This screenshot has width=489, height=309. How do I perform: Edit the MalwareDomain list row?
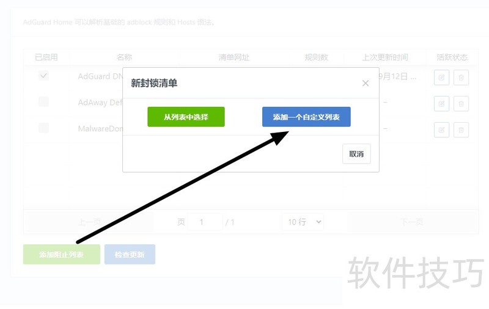441,130
